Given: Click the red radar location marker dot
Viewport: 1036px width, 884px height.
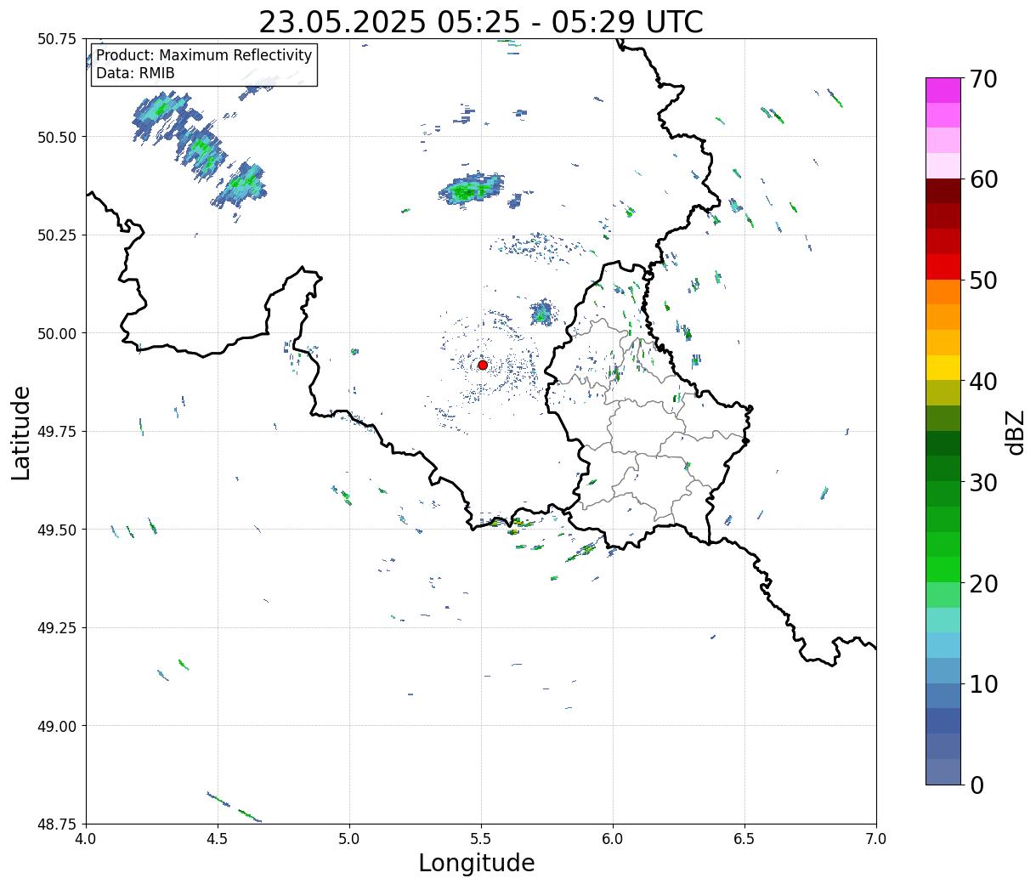Looking at the screenshot, I should point(483,365).
